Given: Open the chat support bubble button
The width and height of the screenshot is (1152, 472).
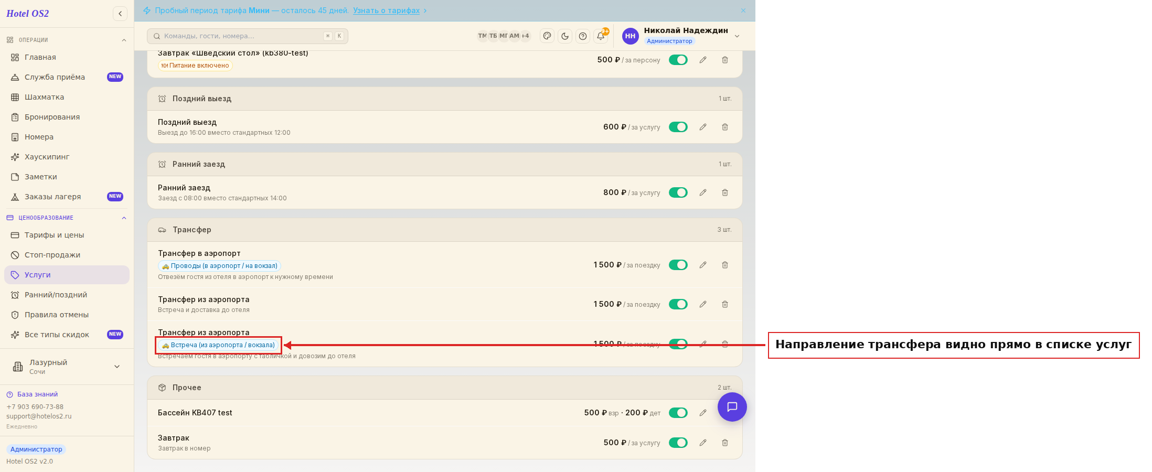Looking at the screenshot, I should pos(732,407).
